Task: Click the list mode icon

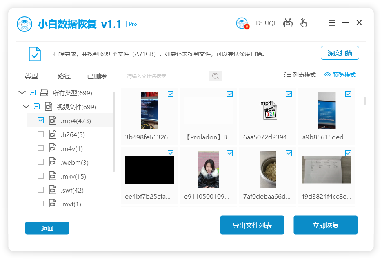Action: coord(287,75)
